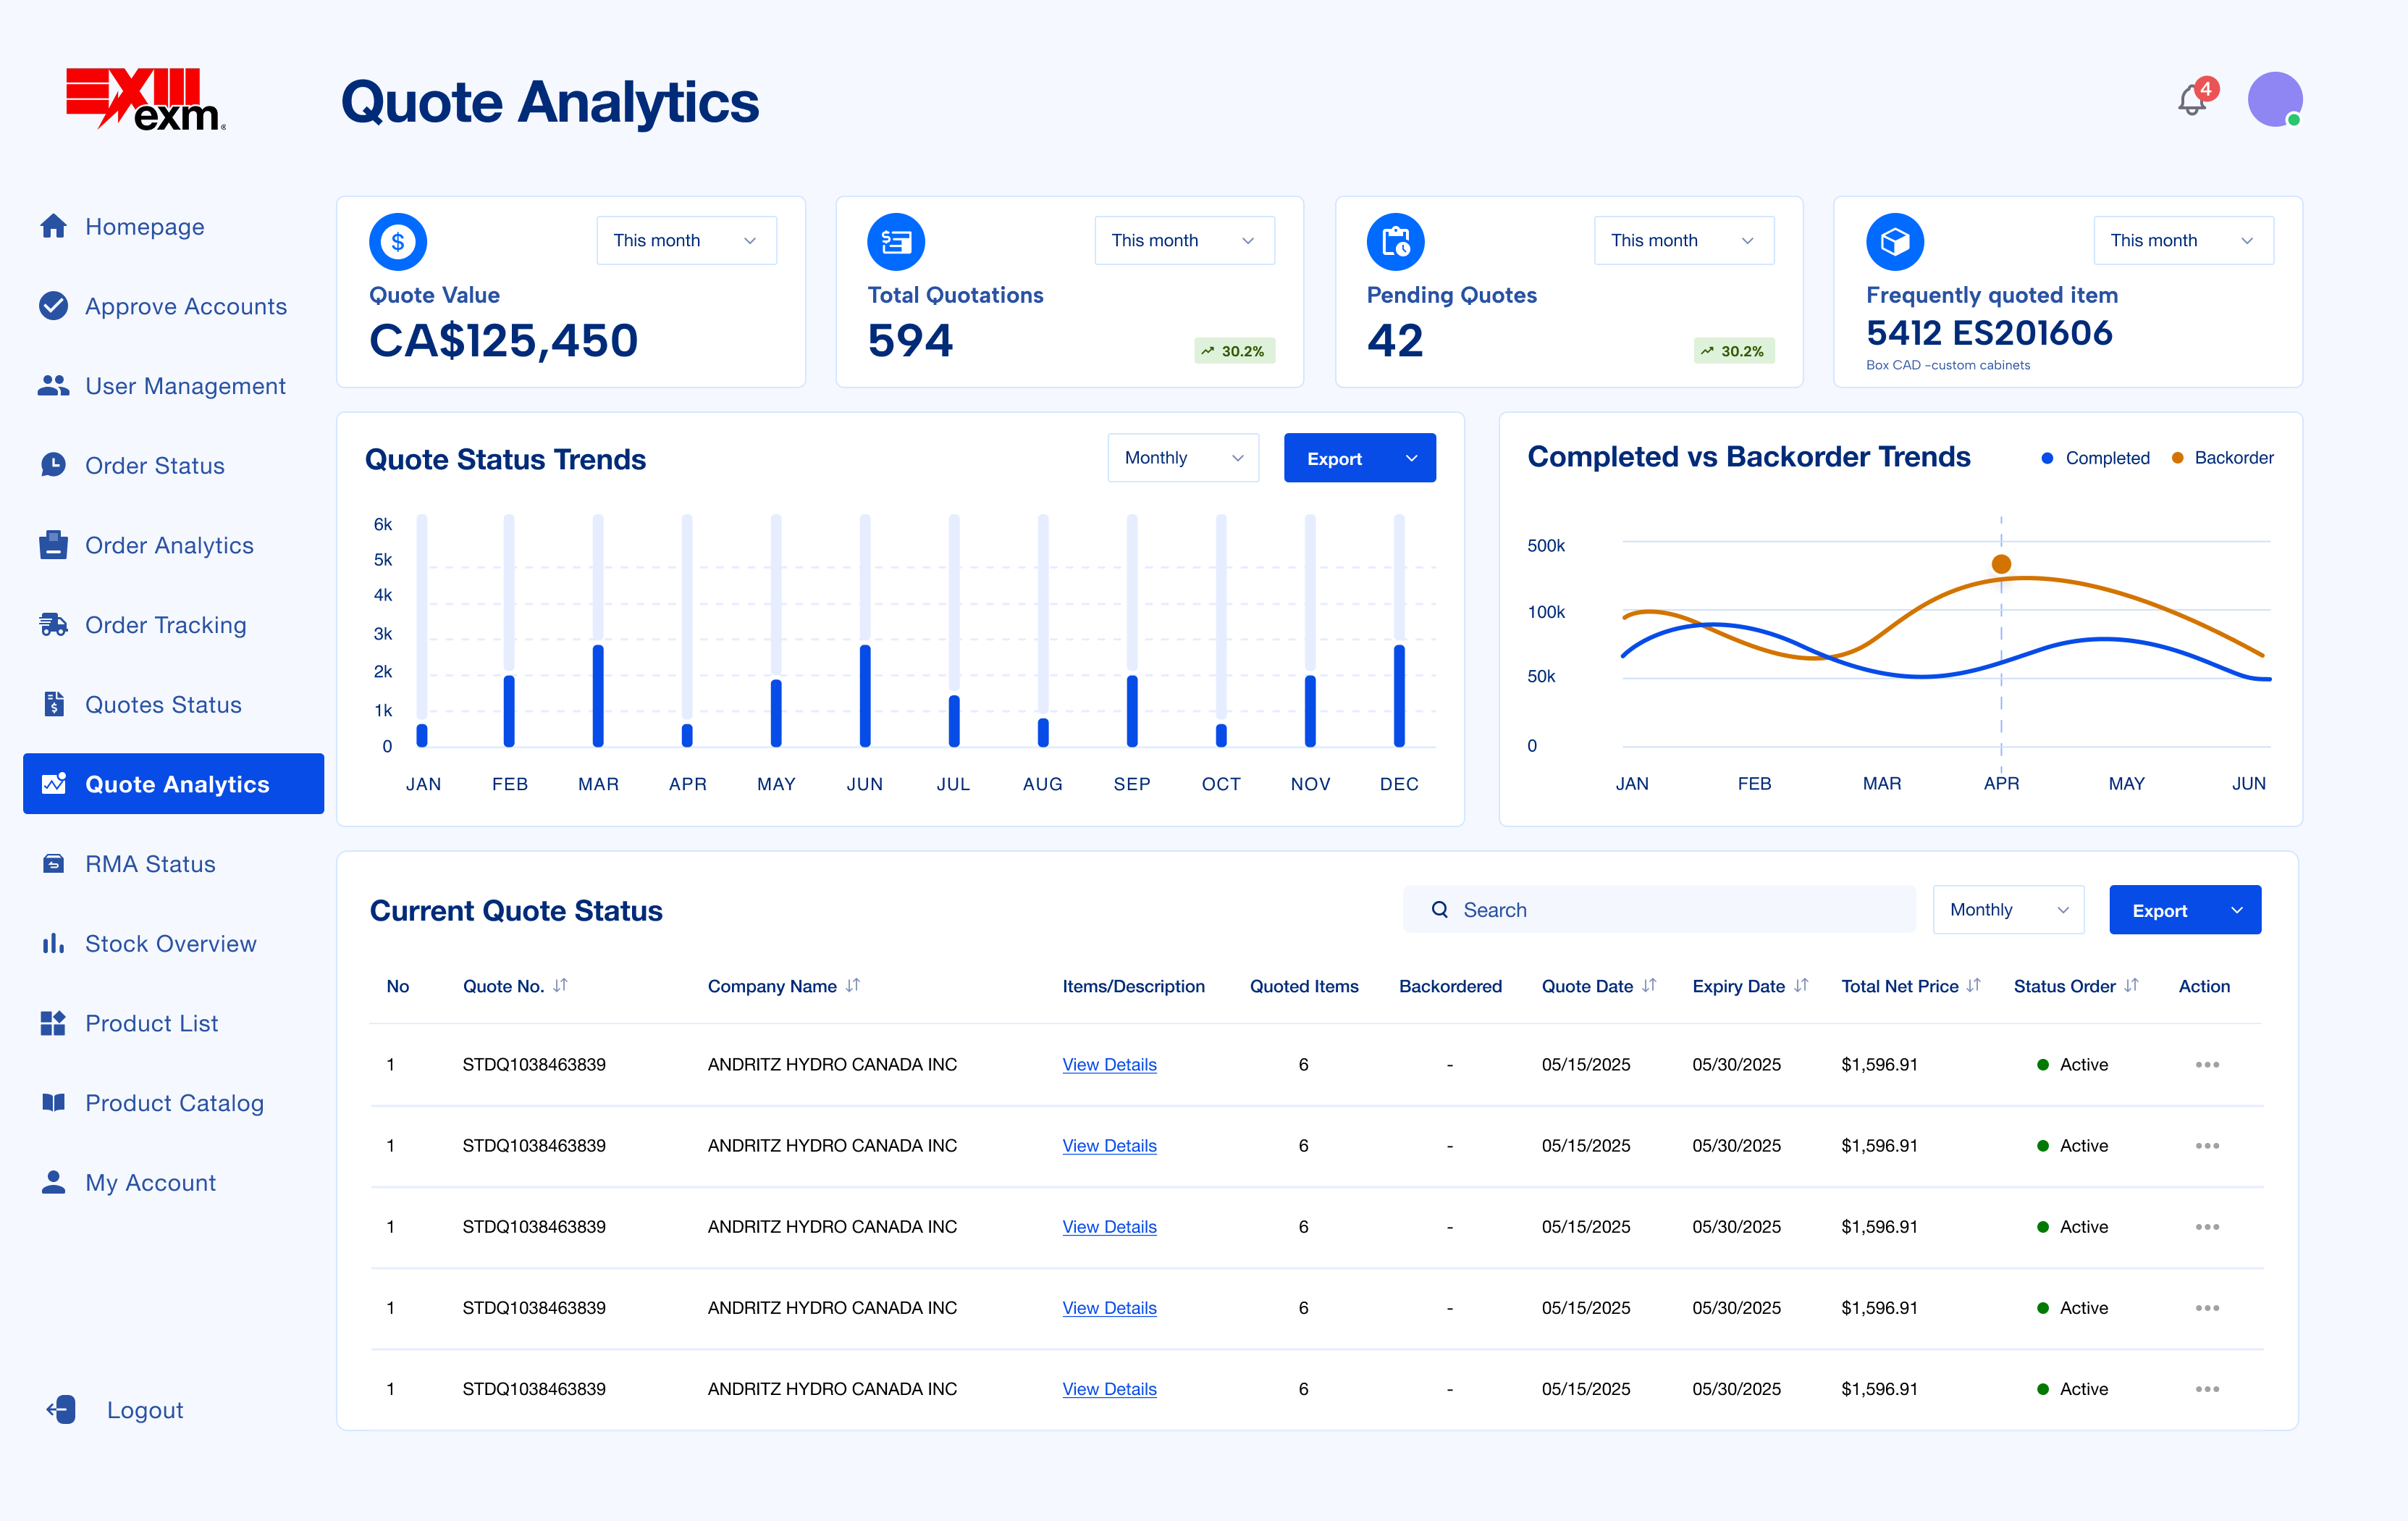The image size is (2408, 1521).
Task: Click the Quote Value dollar icon
Action: [398, 241]
